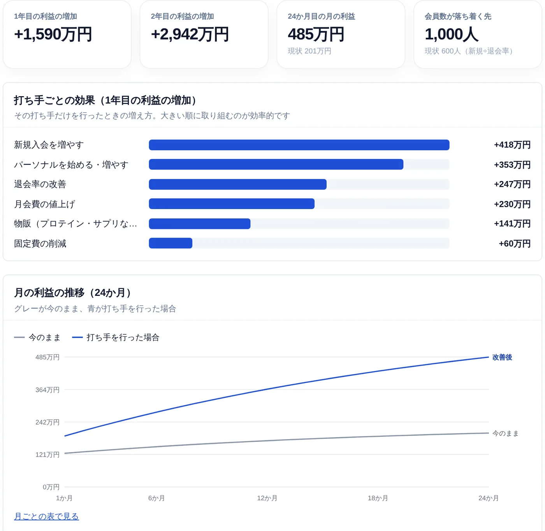Viewport: 545px width, 531px height.
Task: Click the +353万円 value
Action: point(512,165)
